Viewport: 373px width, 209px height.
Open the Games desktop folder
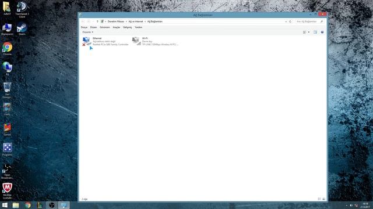click(x=7, y=129)
